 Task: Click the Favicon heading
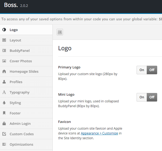point(65,122)
